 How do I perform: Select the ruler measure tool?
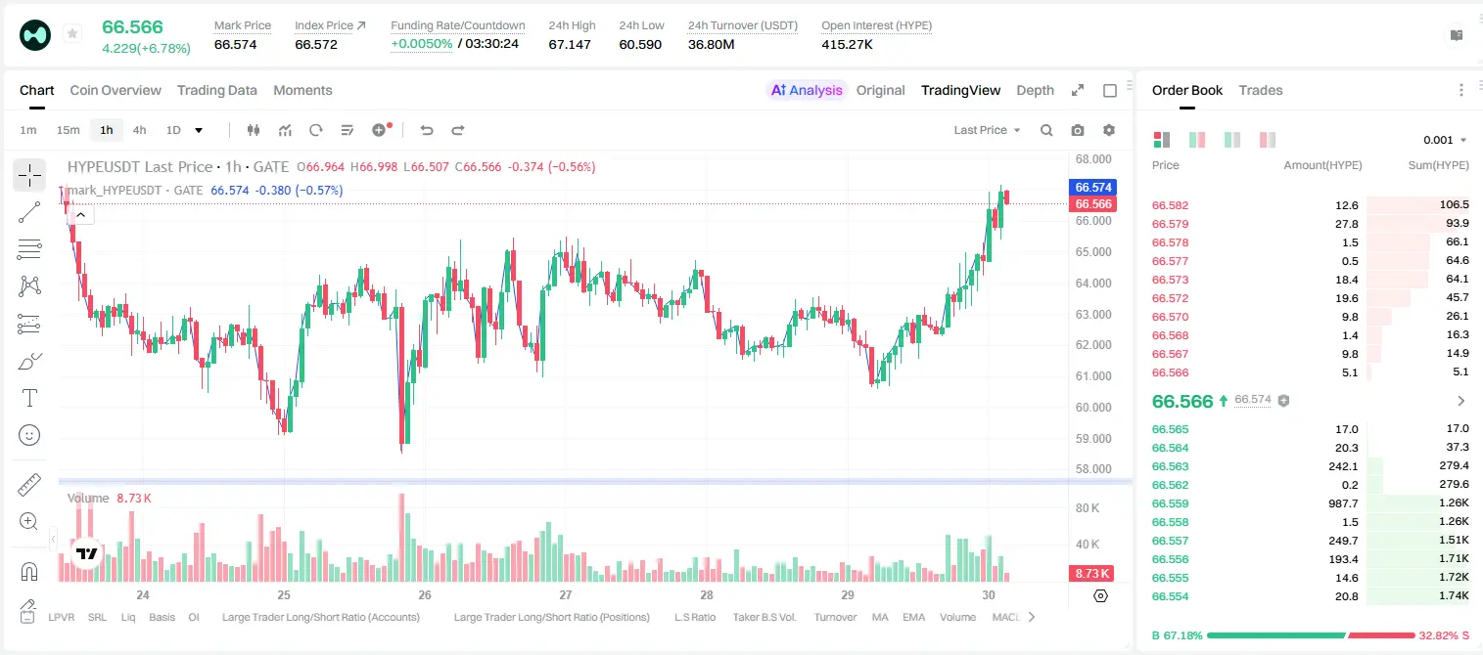coord(29,485)
